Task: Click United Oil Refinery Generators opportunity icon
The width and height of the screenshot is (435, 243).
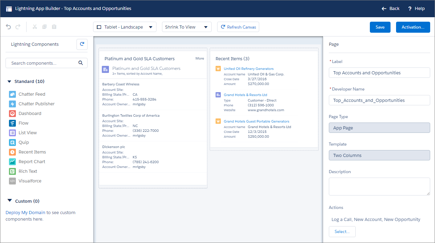Action: click(218, 68)
